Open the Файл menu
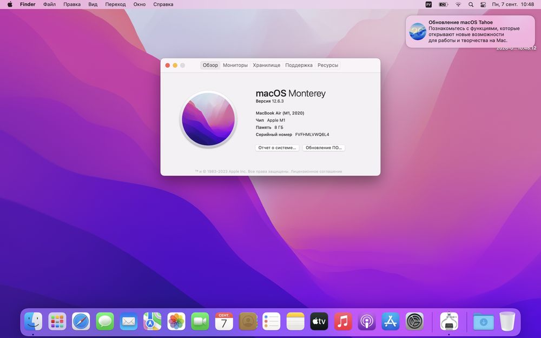This screenshot has height=338, width=541. tap(49, 4)
